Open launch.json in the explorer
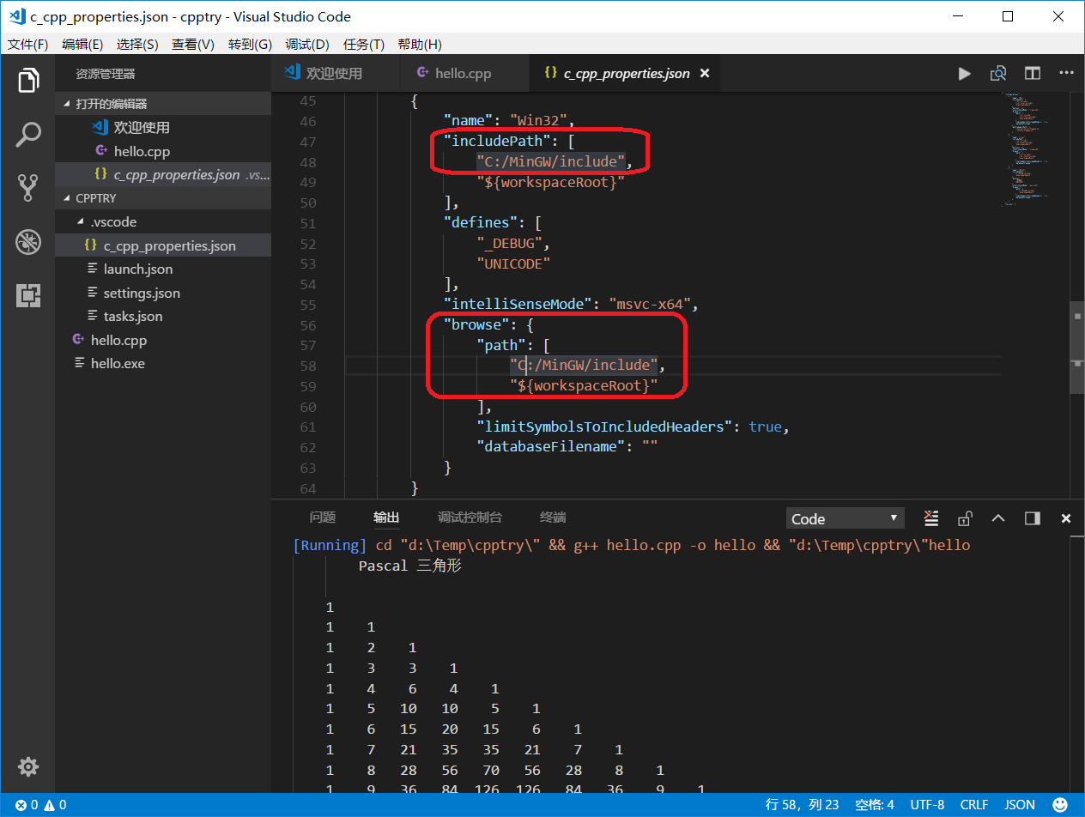 tap(137, 269)
